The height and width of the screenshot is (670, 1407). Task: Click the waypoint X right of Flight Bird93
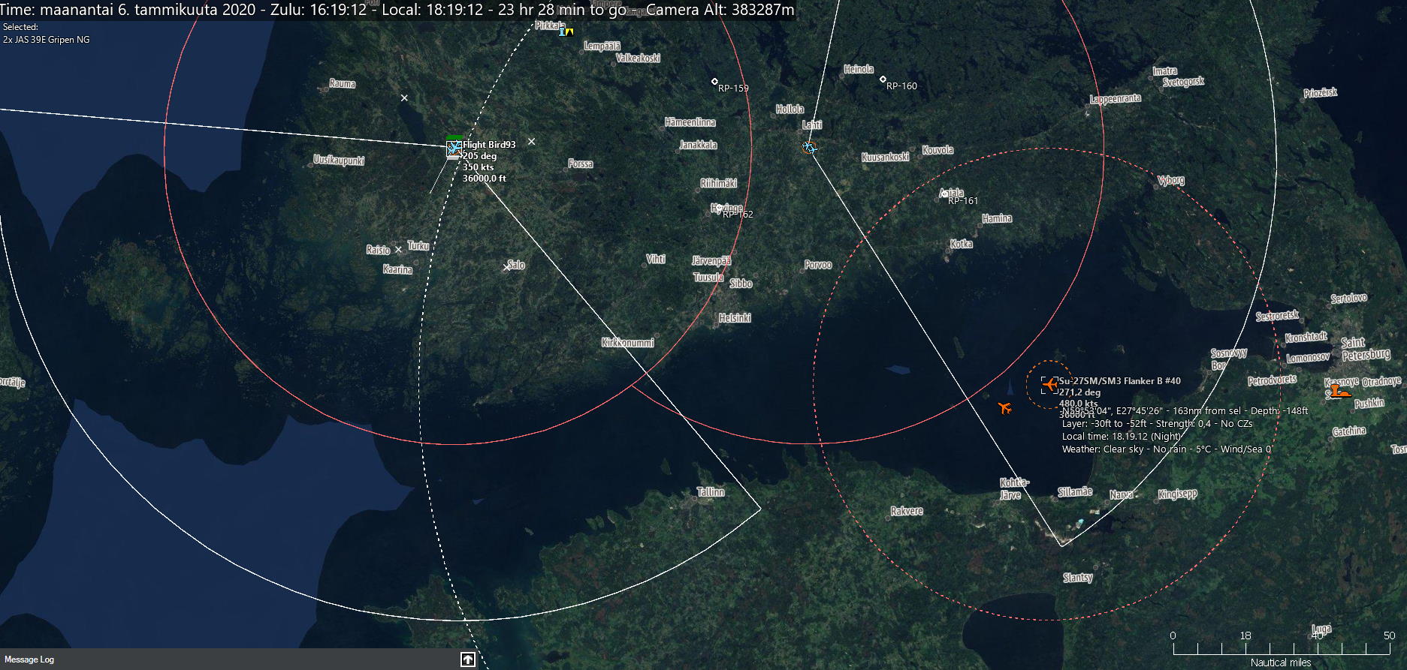coord(532,141)
